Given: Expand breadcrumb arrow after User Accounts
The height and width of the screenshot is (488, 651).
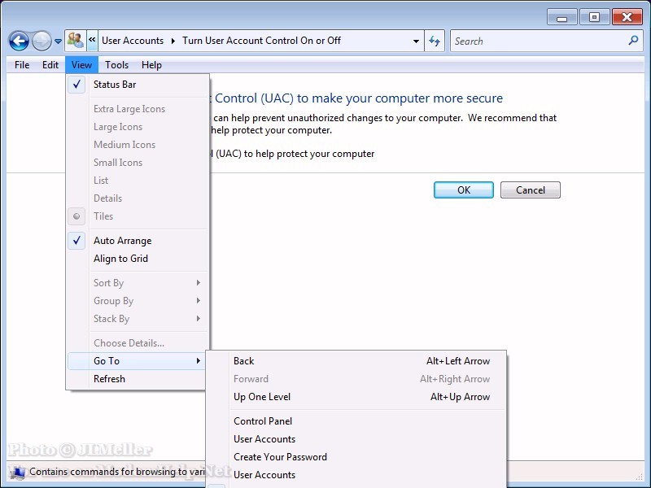Looking at the screenshot, I should coord(173,41).
